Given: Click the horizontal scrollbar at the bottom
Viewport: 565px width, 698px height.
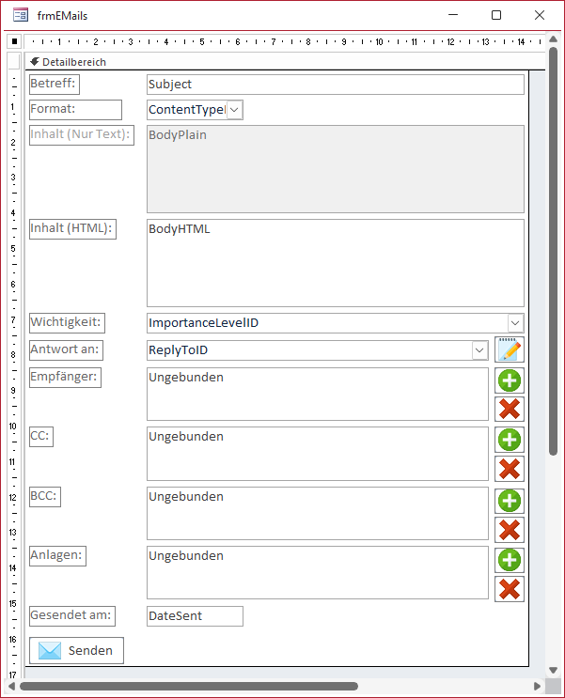Looking at the screenshot, I should [188, 686].
